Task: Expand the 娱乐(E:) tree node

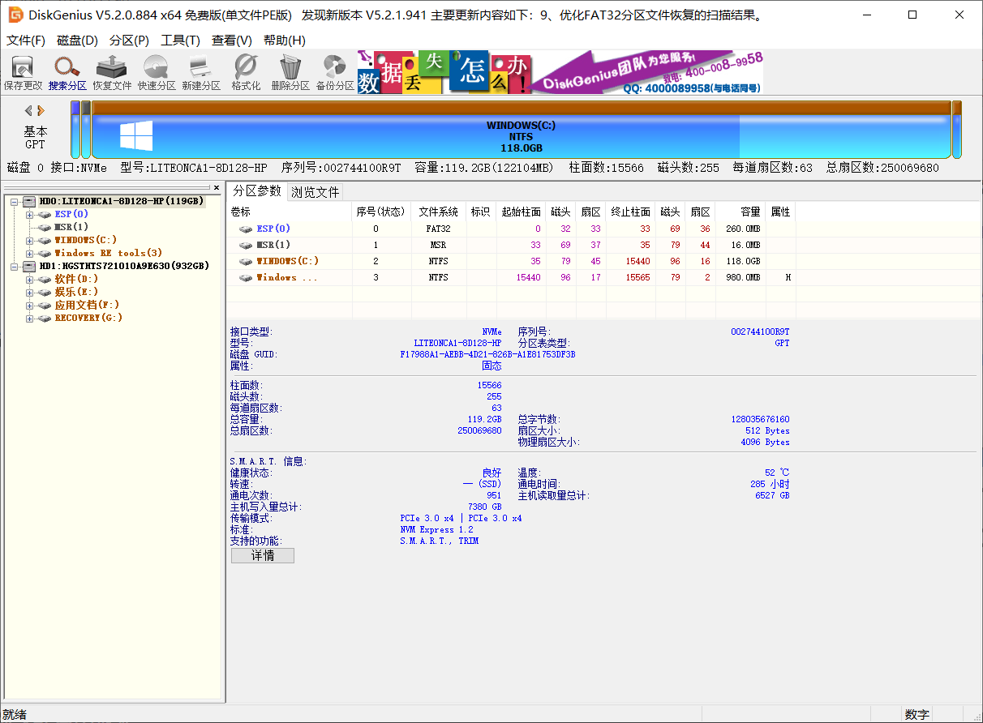Action: click(x=30, y=292)
